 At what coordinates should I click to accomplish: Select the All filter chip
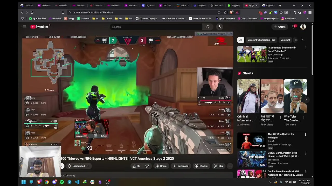[x=241, y=40]
